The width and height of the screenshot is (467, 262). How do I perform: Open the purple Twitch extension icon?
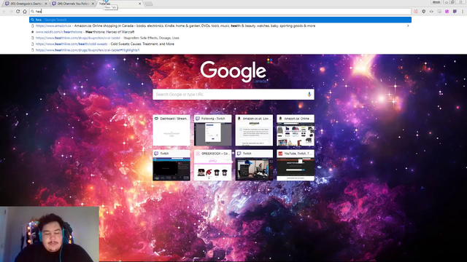tap(455, 12)
